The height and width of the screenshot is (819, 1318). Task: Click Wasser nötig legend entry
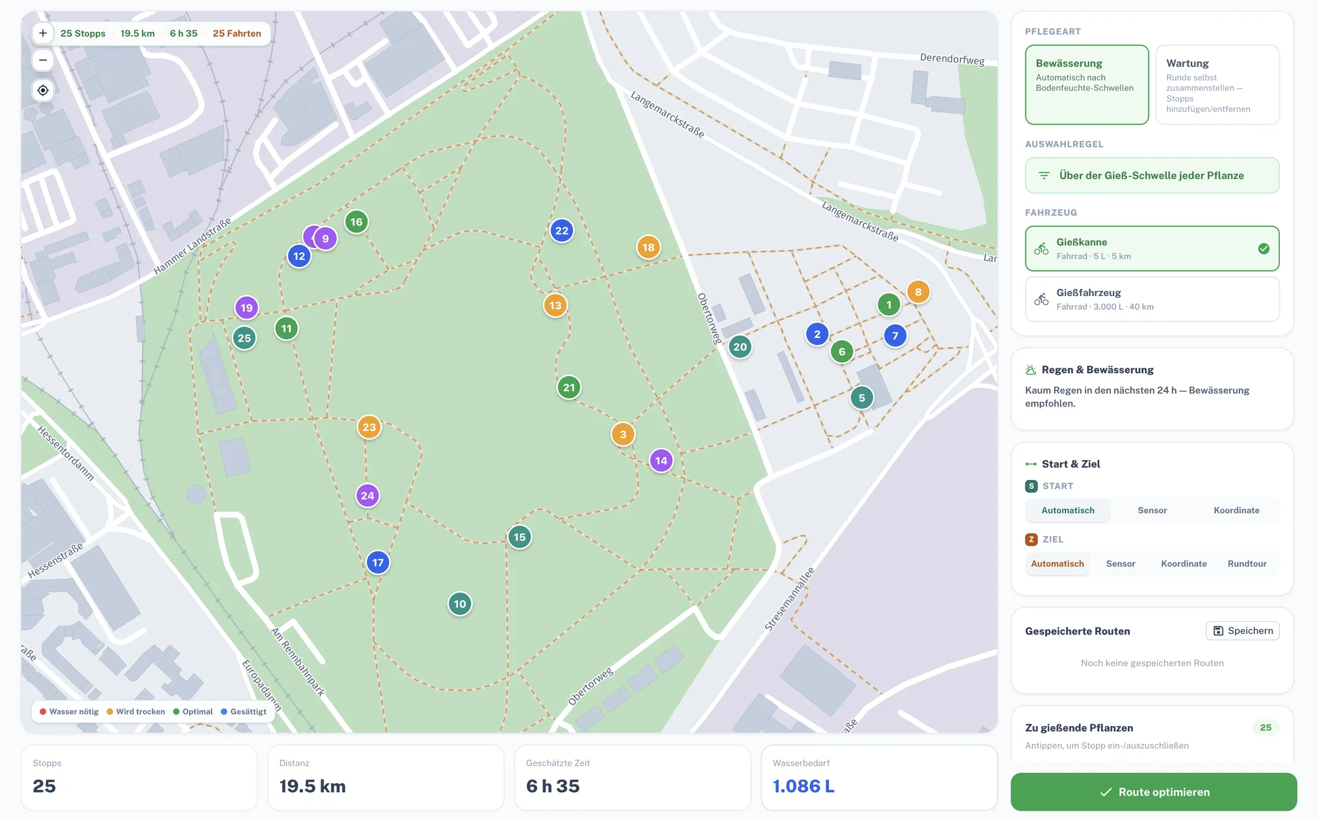[69, 712]
